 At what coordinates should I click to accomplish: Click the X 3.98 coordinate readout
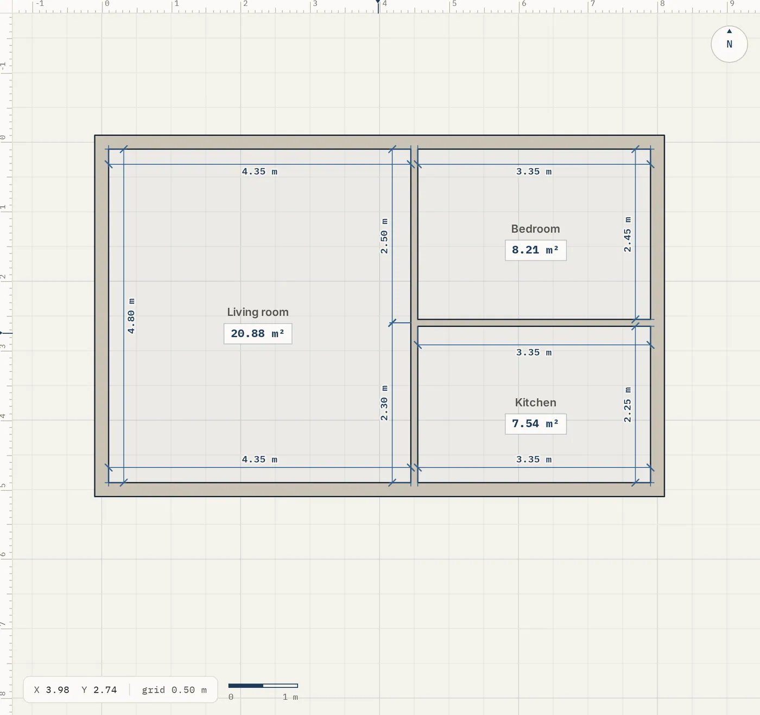pyautogui.click(x=52, y=689)
